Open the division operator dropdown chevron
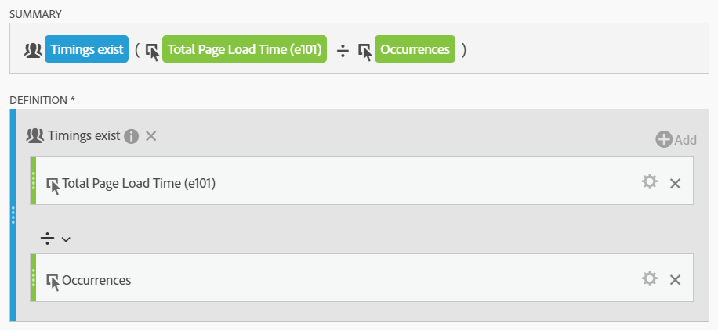This screenshot has height=330, width=718. pyautogui.click(x=66, y=239)
